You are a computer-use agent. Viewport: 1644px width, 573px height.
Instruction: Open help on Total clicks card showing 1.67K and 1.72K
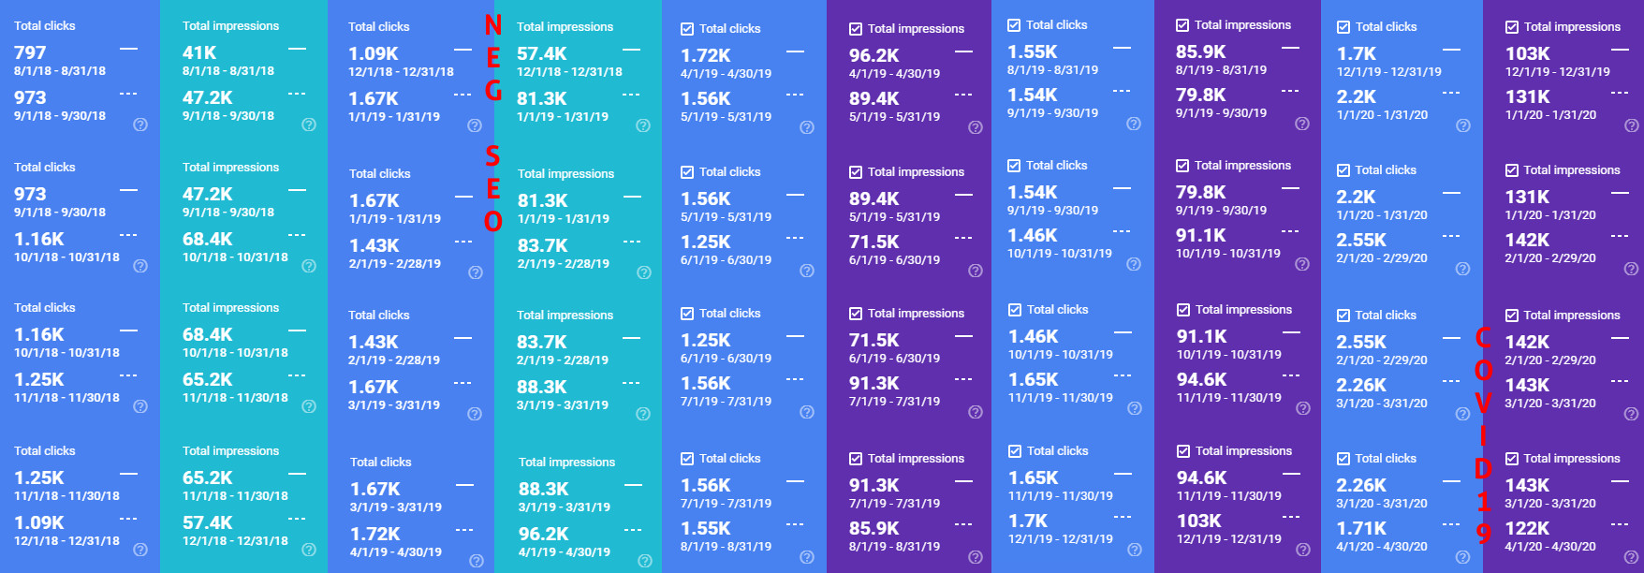(x=477, y=561)
